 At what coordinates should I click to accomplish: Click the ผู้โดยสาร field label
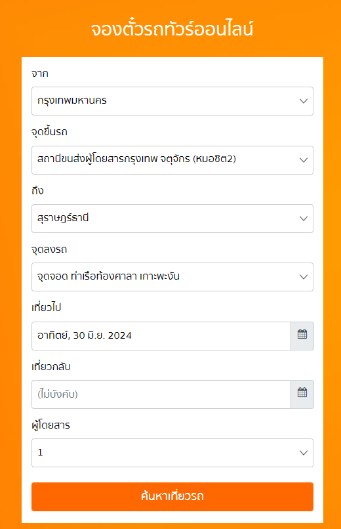pyautogui.click(x=51, y=425)
